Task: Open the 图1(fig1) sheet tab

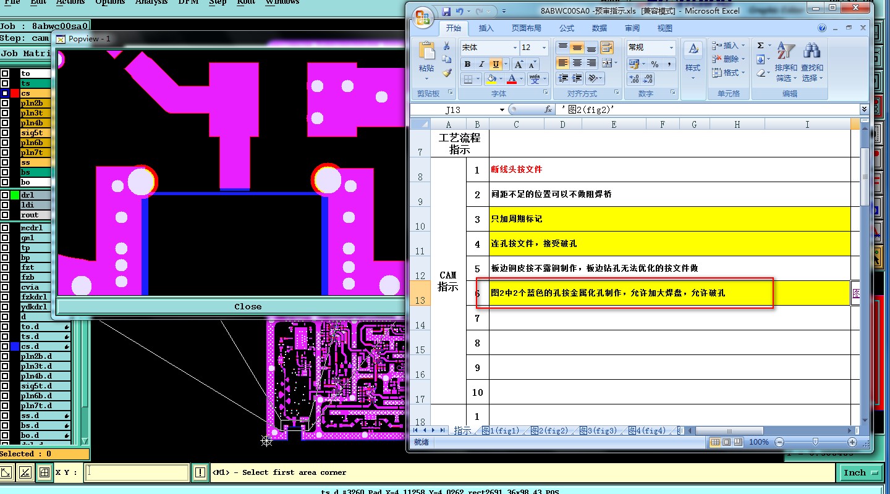Action: [500, 430]
